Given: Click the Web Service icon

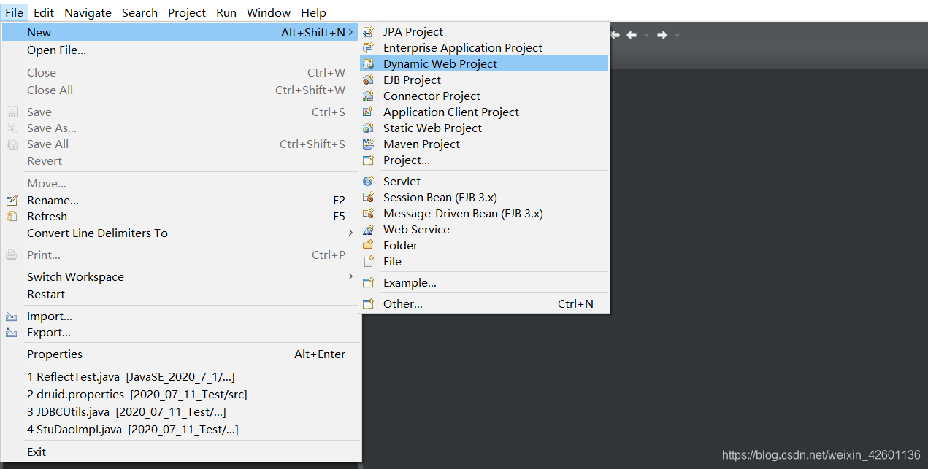Looking at the screenshot, I should click(x=369, y=230).
